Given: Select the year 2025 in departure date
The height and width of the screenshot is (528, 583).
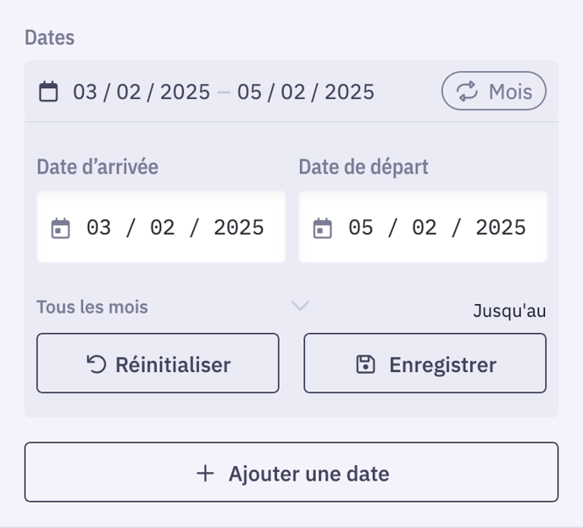Looking at the screenshot, I should [501, 228].
